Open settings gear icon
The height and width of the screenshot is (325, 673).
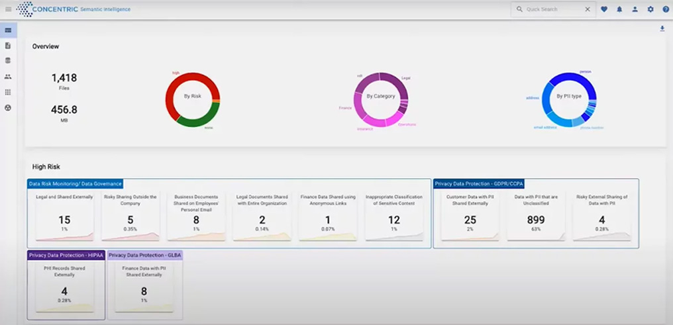point(650,9)
